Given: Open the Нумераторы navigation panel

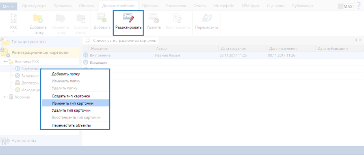Looking at the screenshot, I should tap(39, 141).
